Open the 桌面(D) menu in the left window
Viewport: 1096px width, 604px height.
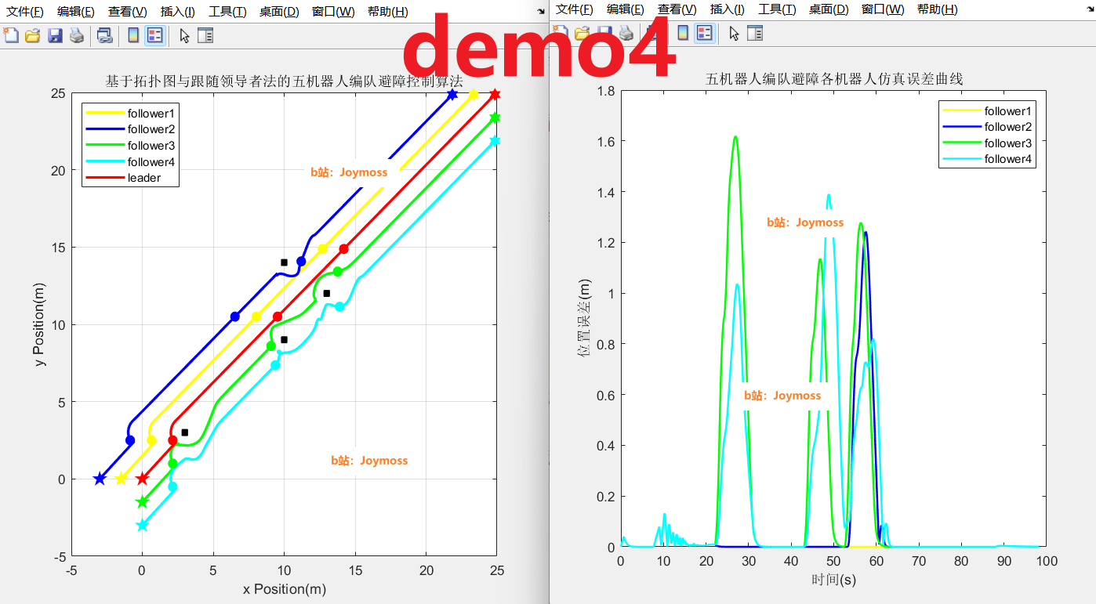pos(279,12)
